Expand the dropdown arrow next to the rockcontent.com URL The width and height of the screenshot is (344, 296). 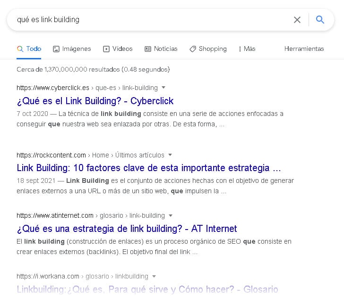coord(170,155)
